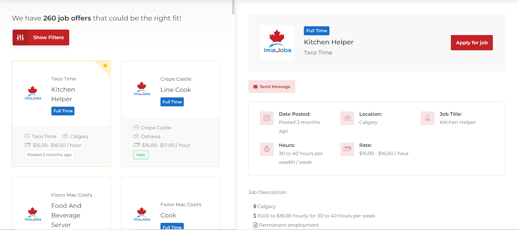Click the filter sliders icon

tap(20, 37)
